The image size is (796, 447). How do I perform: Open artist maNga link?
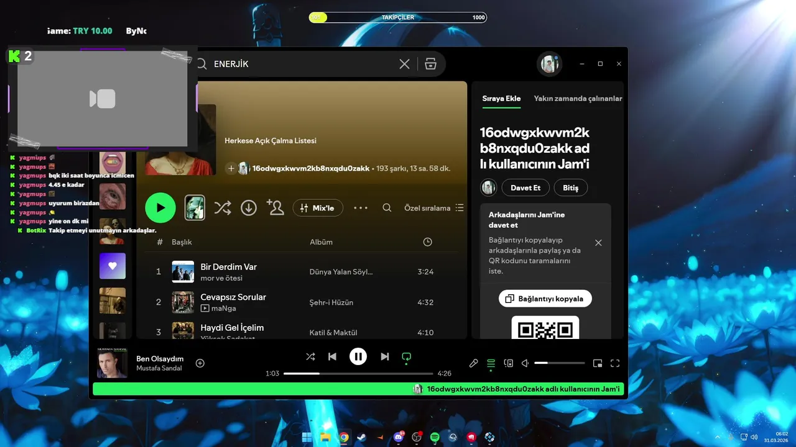[x=224, y=309]
